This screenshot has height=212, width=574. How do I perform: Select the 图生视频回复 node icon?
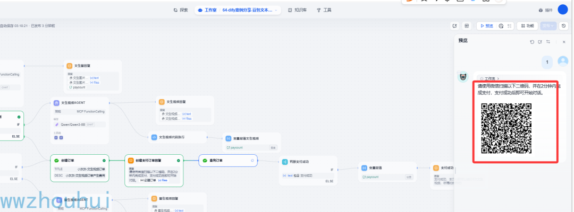(x=155, y=199)
